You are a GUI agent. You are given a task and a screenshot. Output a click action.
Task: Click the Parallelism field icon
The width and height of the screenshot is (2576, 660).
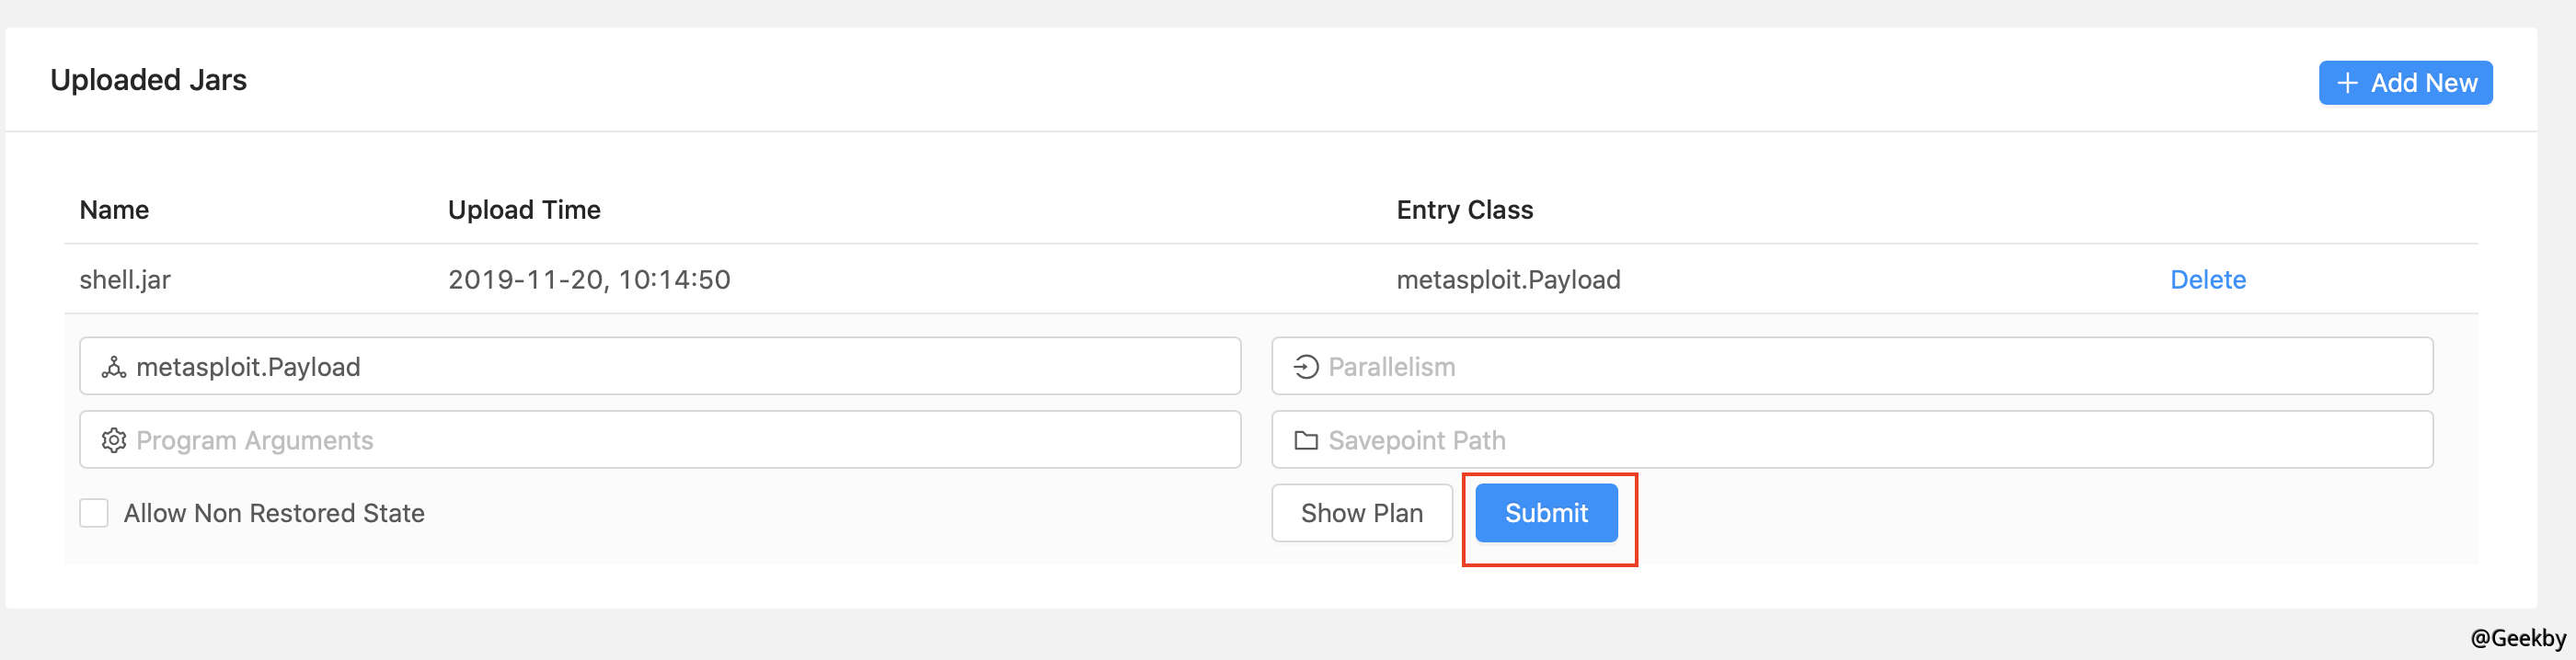pyautogui.click(x=1305, y=368)
